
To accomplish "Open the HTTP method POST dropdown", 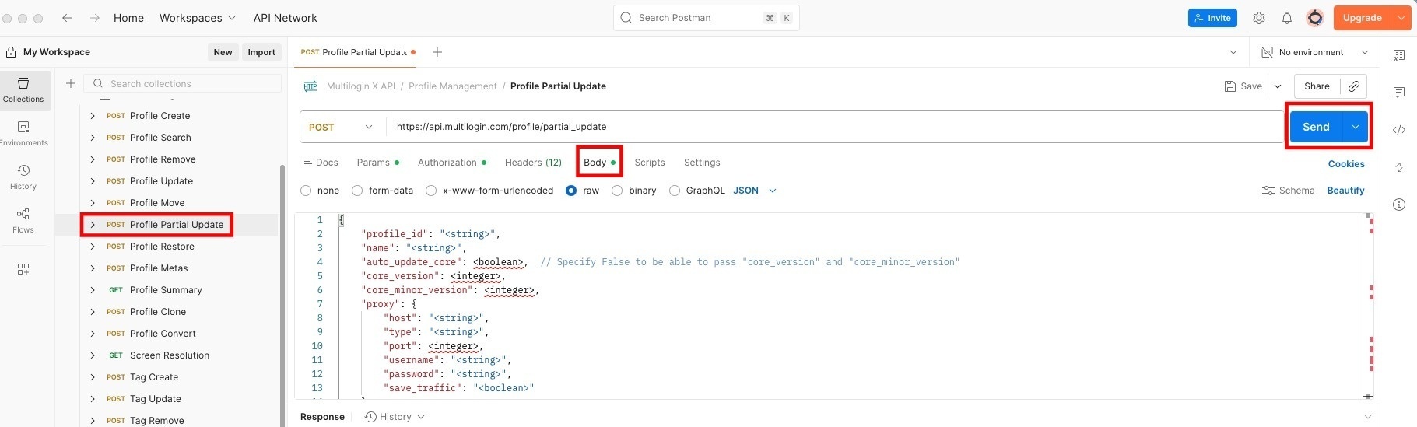I will [x=342, y=127].
